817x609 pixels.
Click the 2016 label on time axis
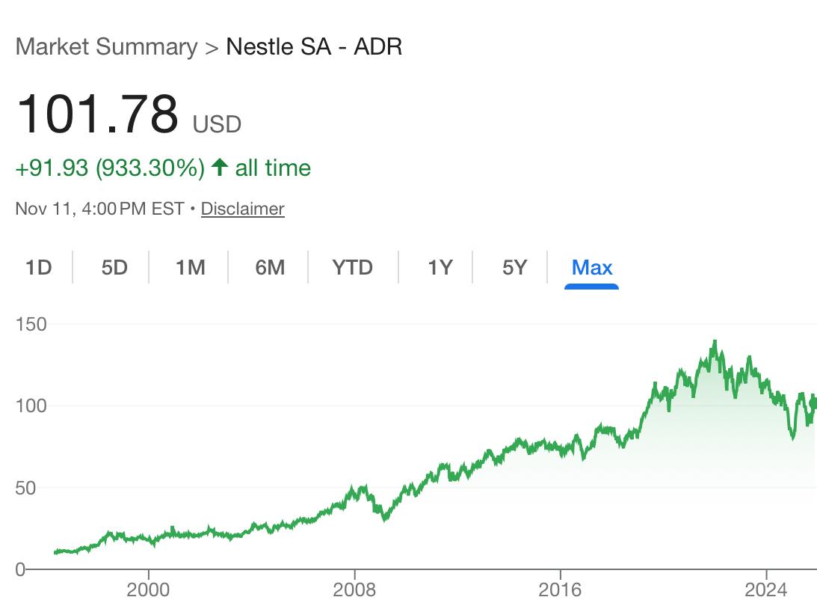(560, 590)
